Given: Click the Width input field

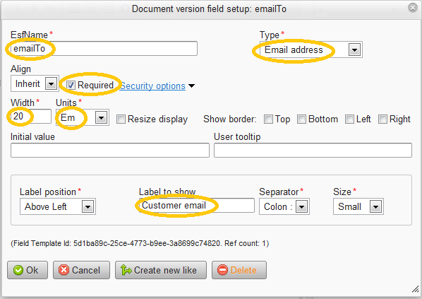Looking at the screenshot, I should point(30,116).
